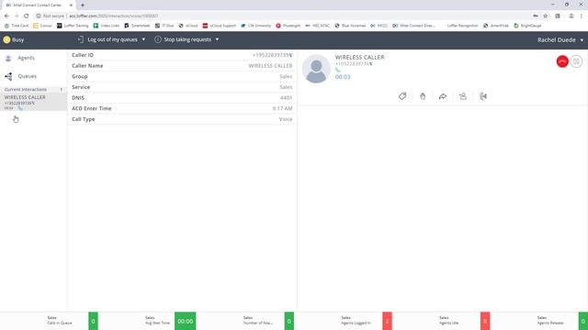
Task: Forward the call using the arrow icon
Action: pos(443,96)
